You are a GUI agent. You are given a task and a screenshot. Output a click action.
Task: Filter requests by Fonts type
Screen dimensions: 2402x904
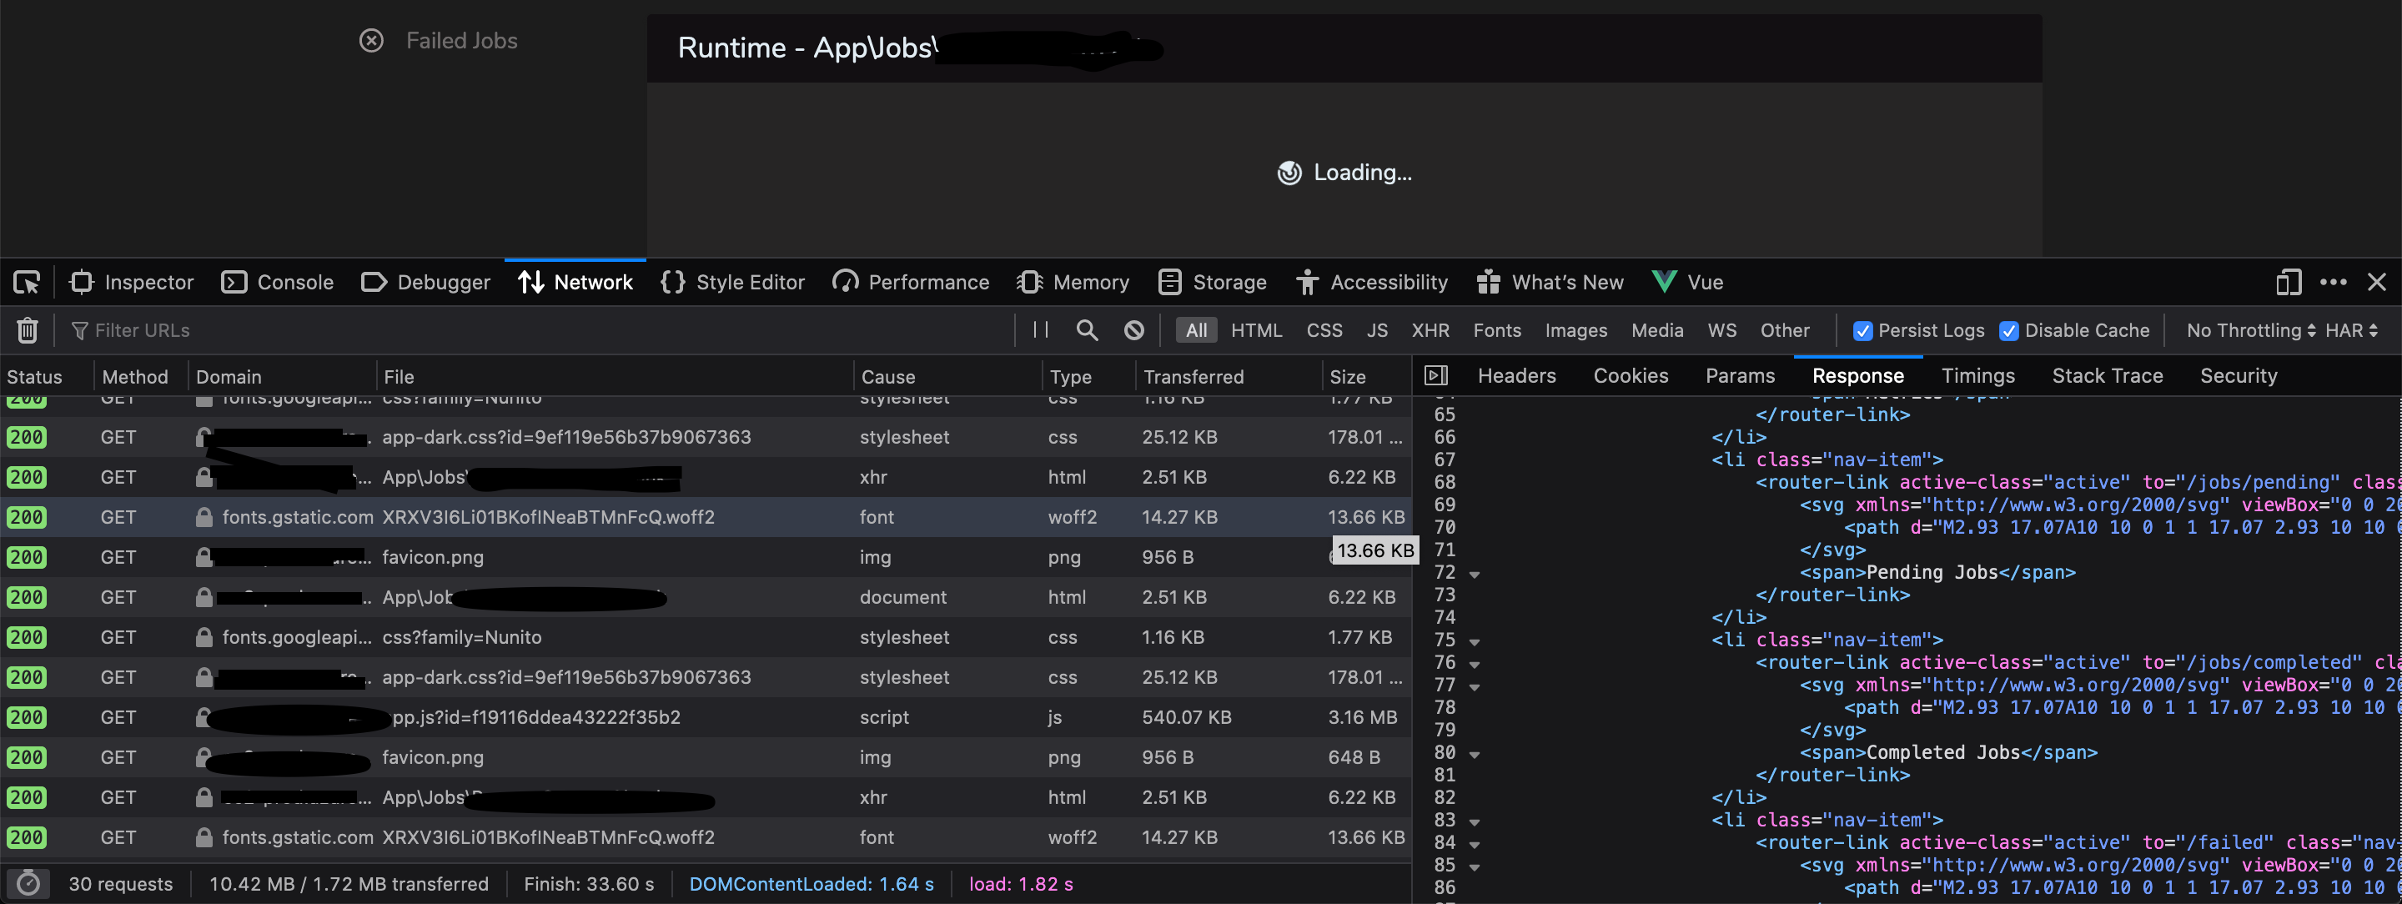pos(1496,331)
